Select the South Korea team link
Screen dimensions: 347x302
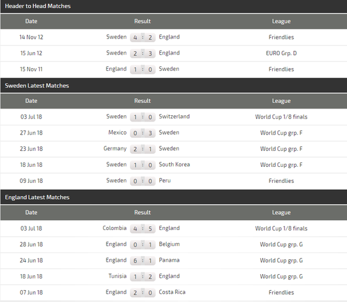point(174,164)
